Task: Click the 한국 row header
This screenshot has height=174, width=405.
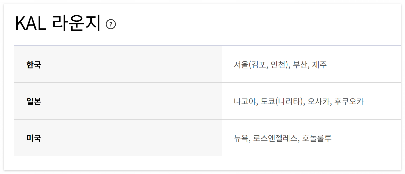Action: (33, 65)
